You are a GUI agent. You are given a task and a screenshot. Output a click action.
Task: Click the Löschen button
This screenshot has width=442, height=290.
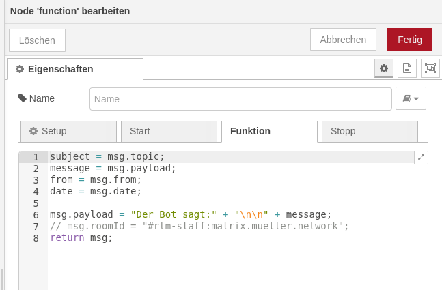[x=37, y=40]
